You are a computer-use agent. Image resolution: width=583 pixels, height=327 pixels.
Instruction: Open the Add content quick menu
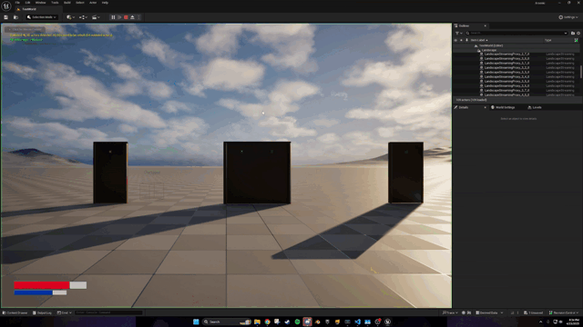pos(70,17)
